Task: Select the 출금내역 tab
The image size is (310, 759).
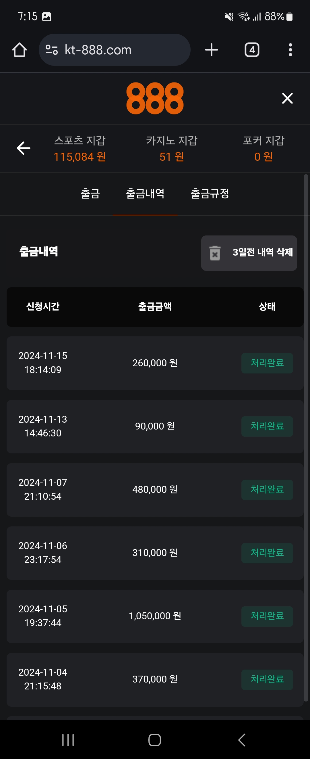Action: 145,194
